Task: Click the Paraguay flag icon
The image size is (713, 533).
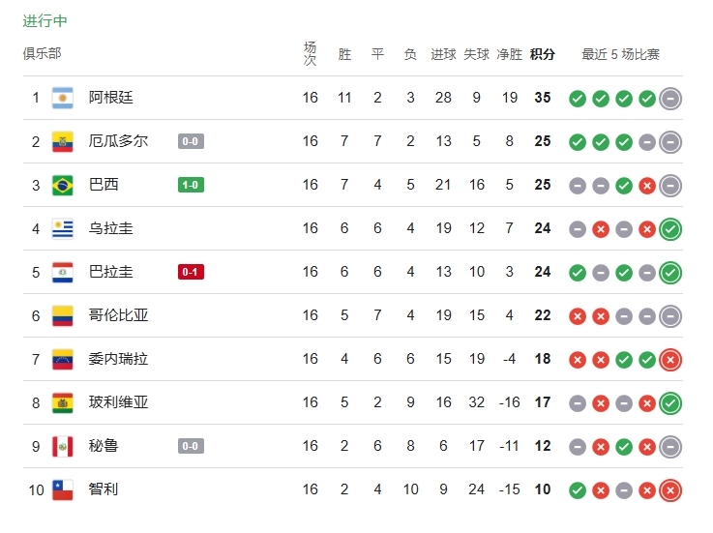Action: pos(63,272)
